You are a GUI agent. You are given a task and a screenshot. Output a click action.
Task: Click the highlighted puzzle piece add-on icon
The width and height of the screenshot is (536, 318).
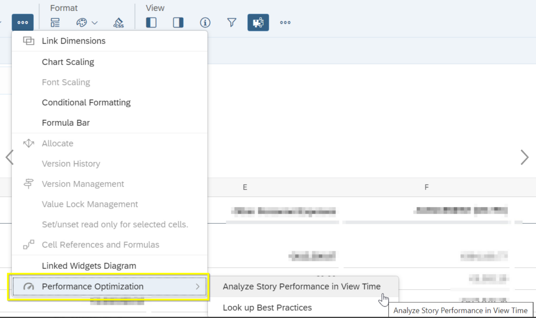click(x=258, y=22)
